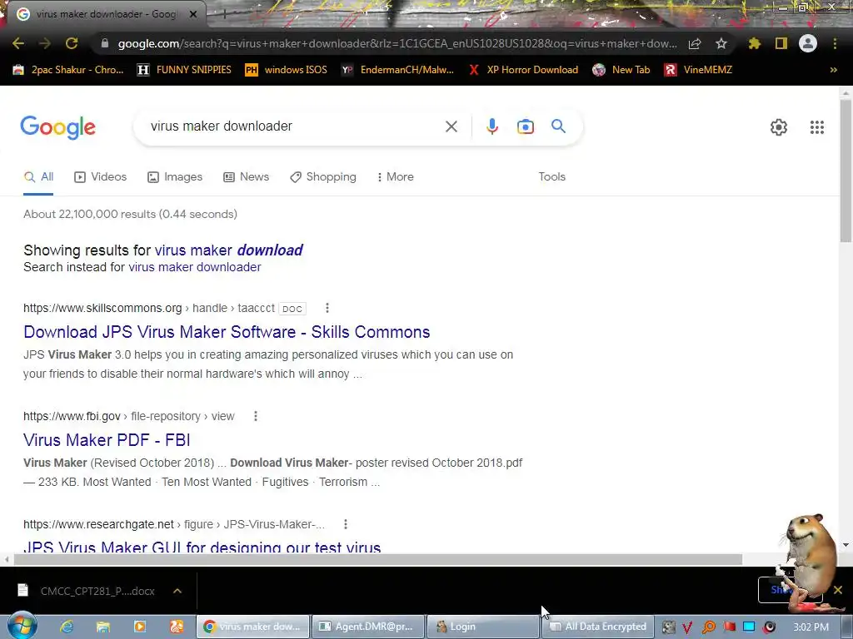Click inside the Google search input field
The width and height of the screenshot is (853, 639).
point(294,126)
